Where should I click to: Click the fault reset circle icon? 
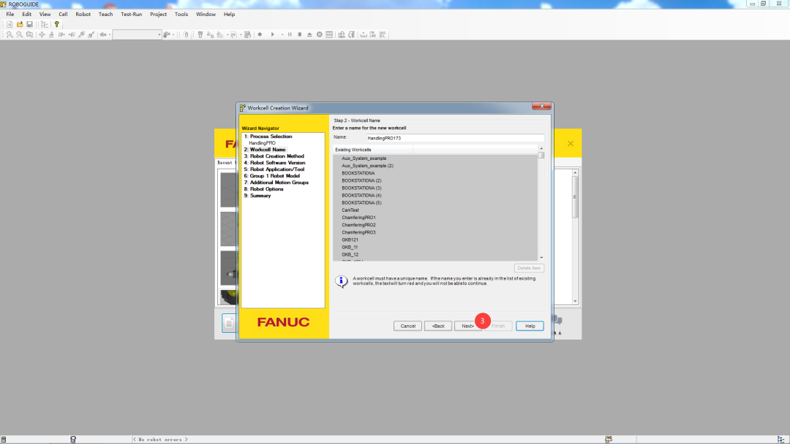[320, 35]
